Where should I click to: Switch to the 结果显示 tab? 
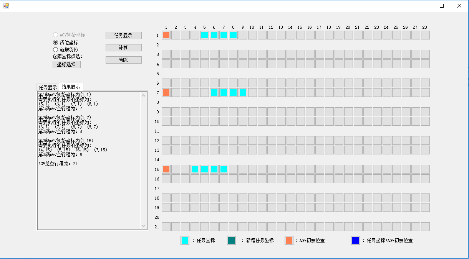pos(71,87)
